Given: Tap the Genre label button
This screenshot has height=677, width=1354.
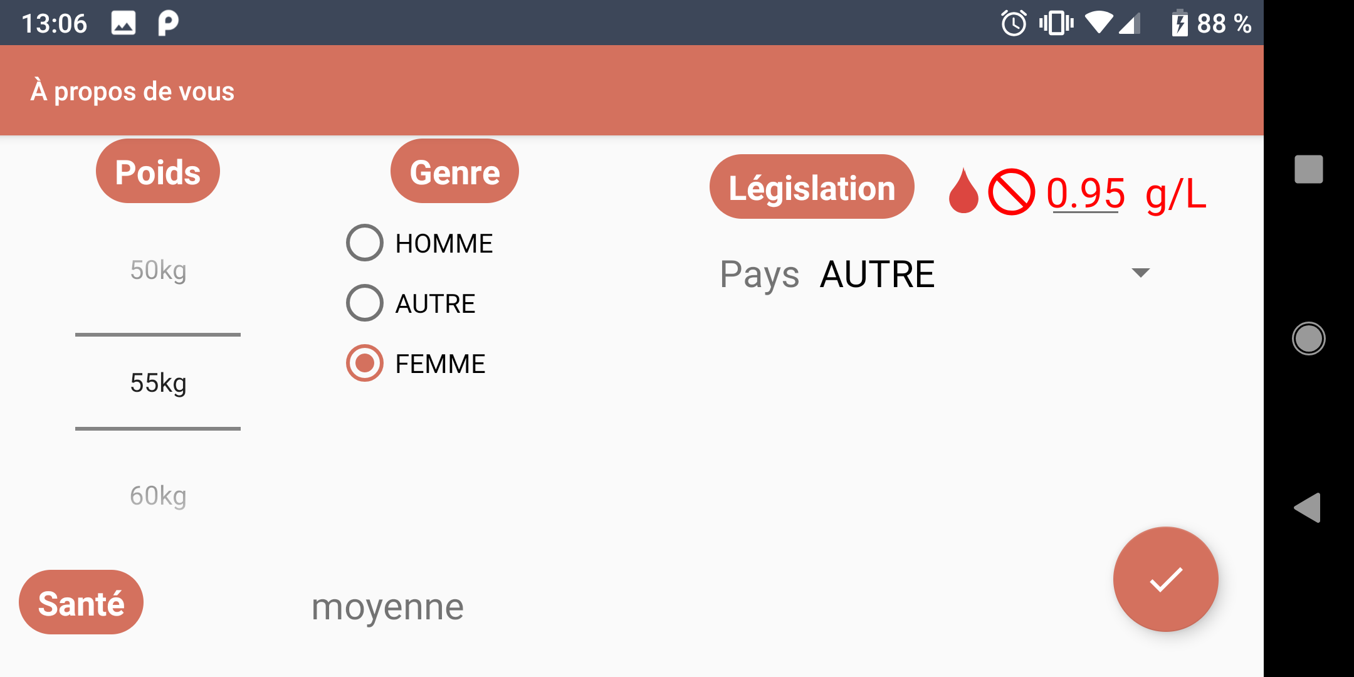Looking at the screenshot, I should (x=454, y=171).
